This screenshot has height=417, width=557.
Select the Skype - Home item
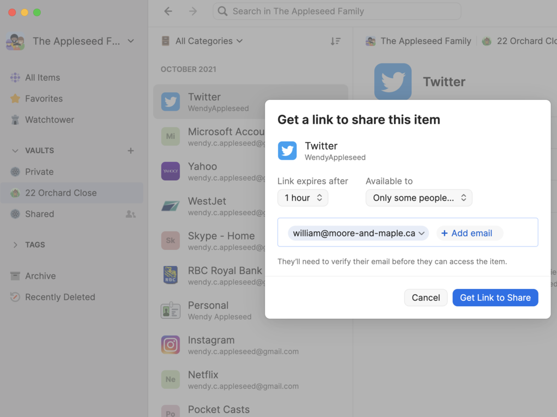coord(209,241)
